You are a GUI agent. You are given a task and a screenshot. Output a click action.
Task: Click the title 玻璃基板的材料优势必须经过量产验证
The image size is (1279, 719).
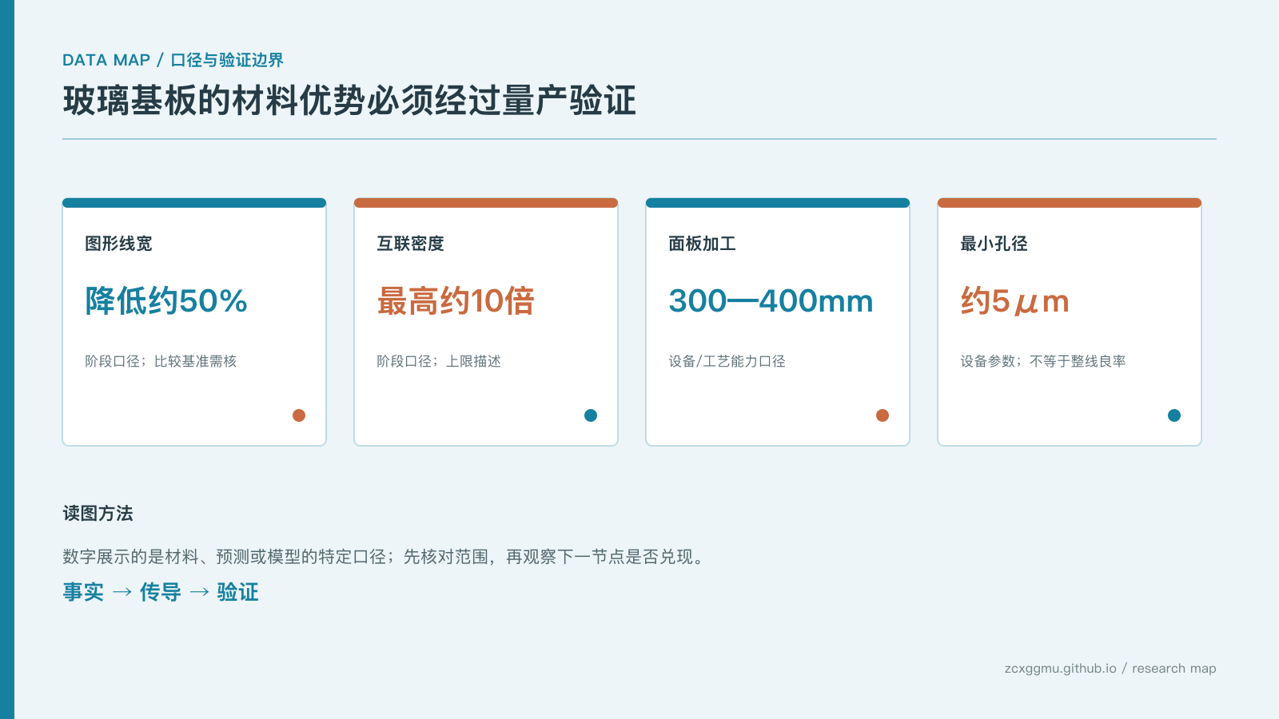tap(349, 101)
